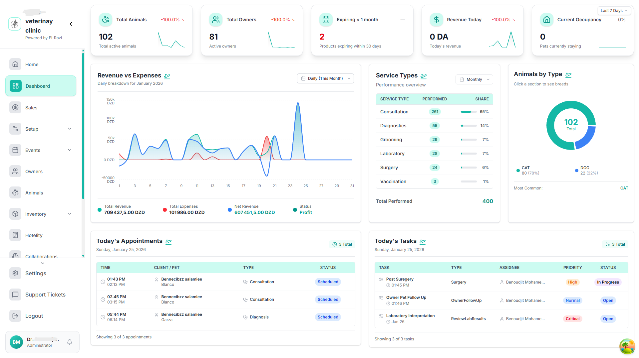Click the sidebar scroll-down arrow
The image size is (639, 358).
(x=83, y=256)
